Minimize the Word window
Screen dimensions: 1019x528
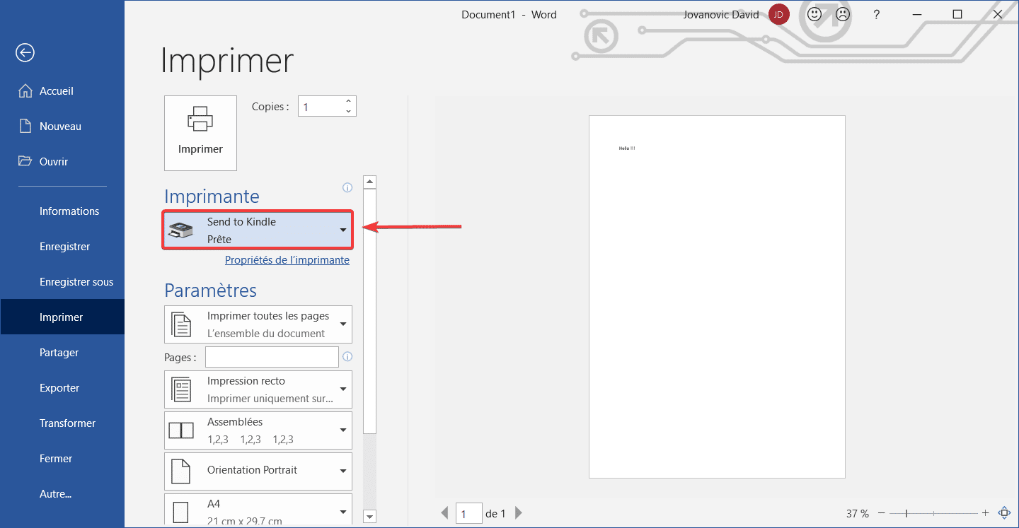pos(918,14)
